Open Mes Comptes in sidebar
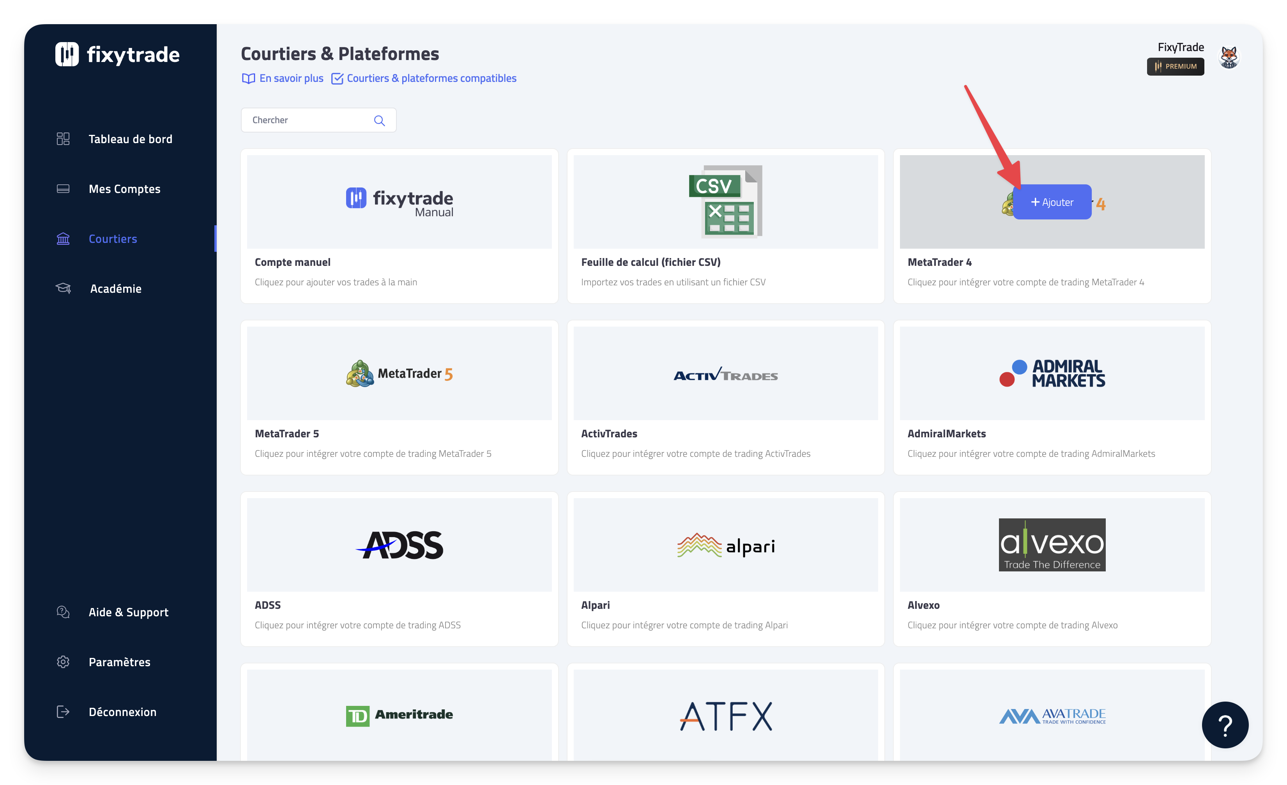This screenshot has width=1287, height=785. (x=124, y=189)
